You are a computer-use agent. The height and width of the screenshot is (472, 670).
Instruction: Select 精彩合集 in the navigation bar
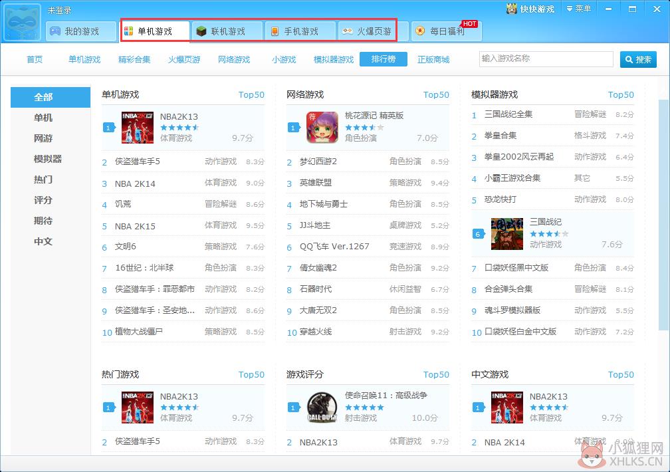point(134,59)
